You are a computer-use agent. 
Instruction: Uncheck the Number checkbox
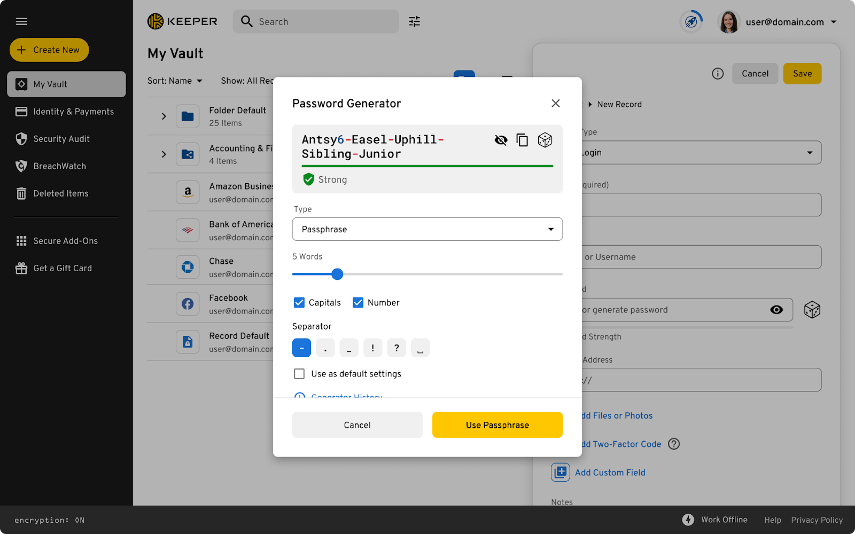coord(358,303)
